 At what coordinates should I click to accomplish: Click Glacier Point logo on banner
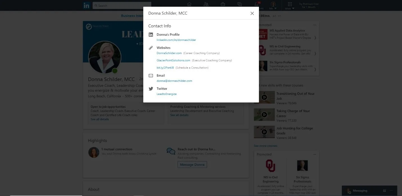pyautogui.click(x=97, y=27)
